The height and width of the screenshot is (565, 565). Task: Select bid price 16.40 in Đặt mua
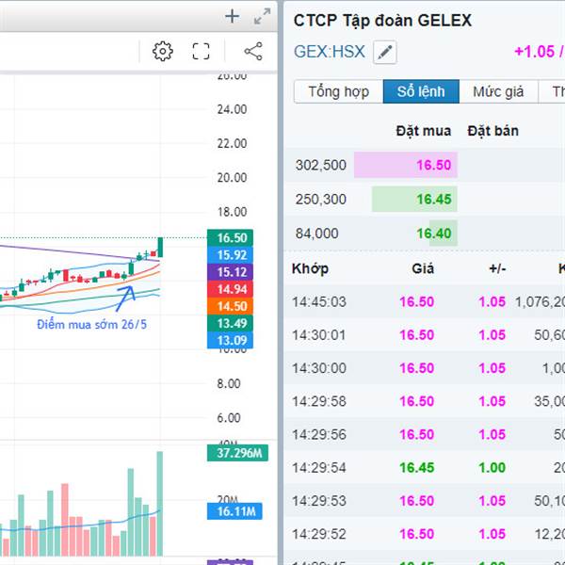[x=434, y=234]
